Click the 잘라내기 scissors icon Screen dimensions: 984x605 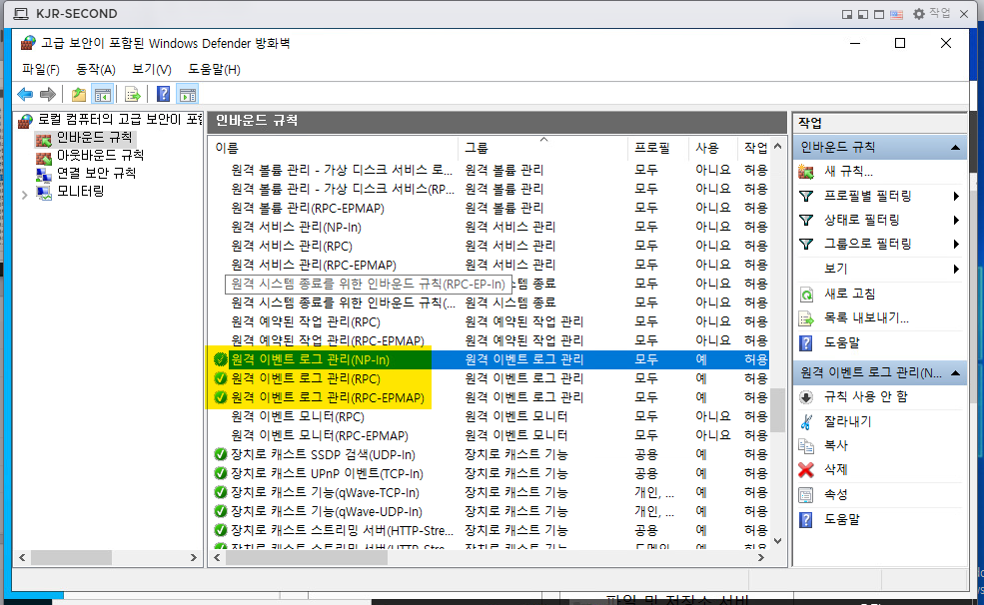tap(806, 421)
